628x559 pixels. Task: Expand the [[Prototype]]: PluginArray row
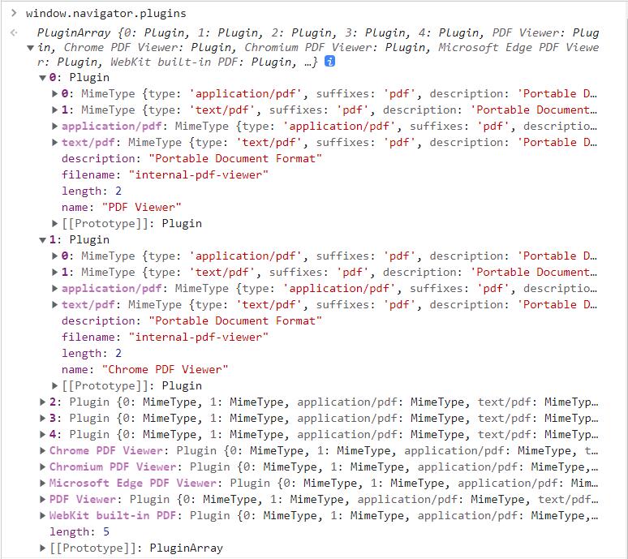pos(43,548)
